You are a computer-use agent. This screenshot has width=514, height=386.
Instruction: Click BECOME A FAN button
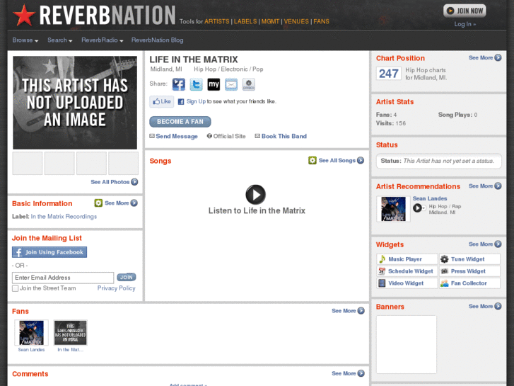(180, 122)
